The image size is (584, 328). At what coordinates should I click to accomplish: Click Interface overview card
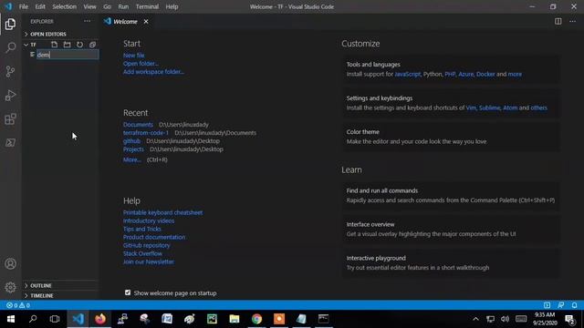(x=451, y=230)
